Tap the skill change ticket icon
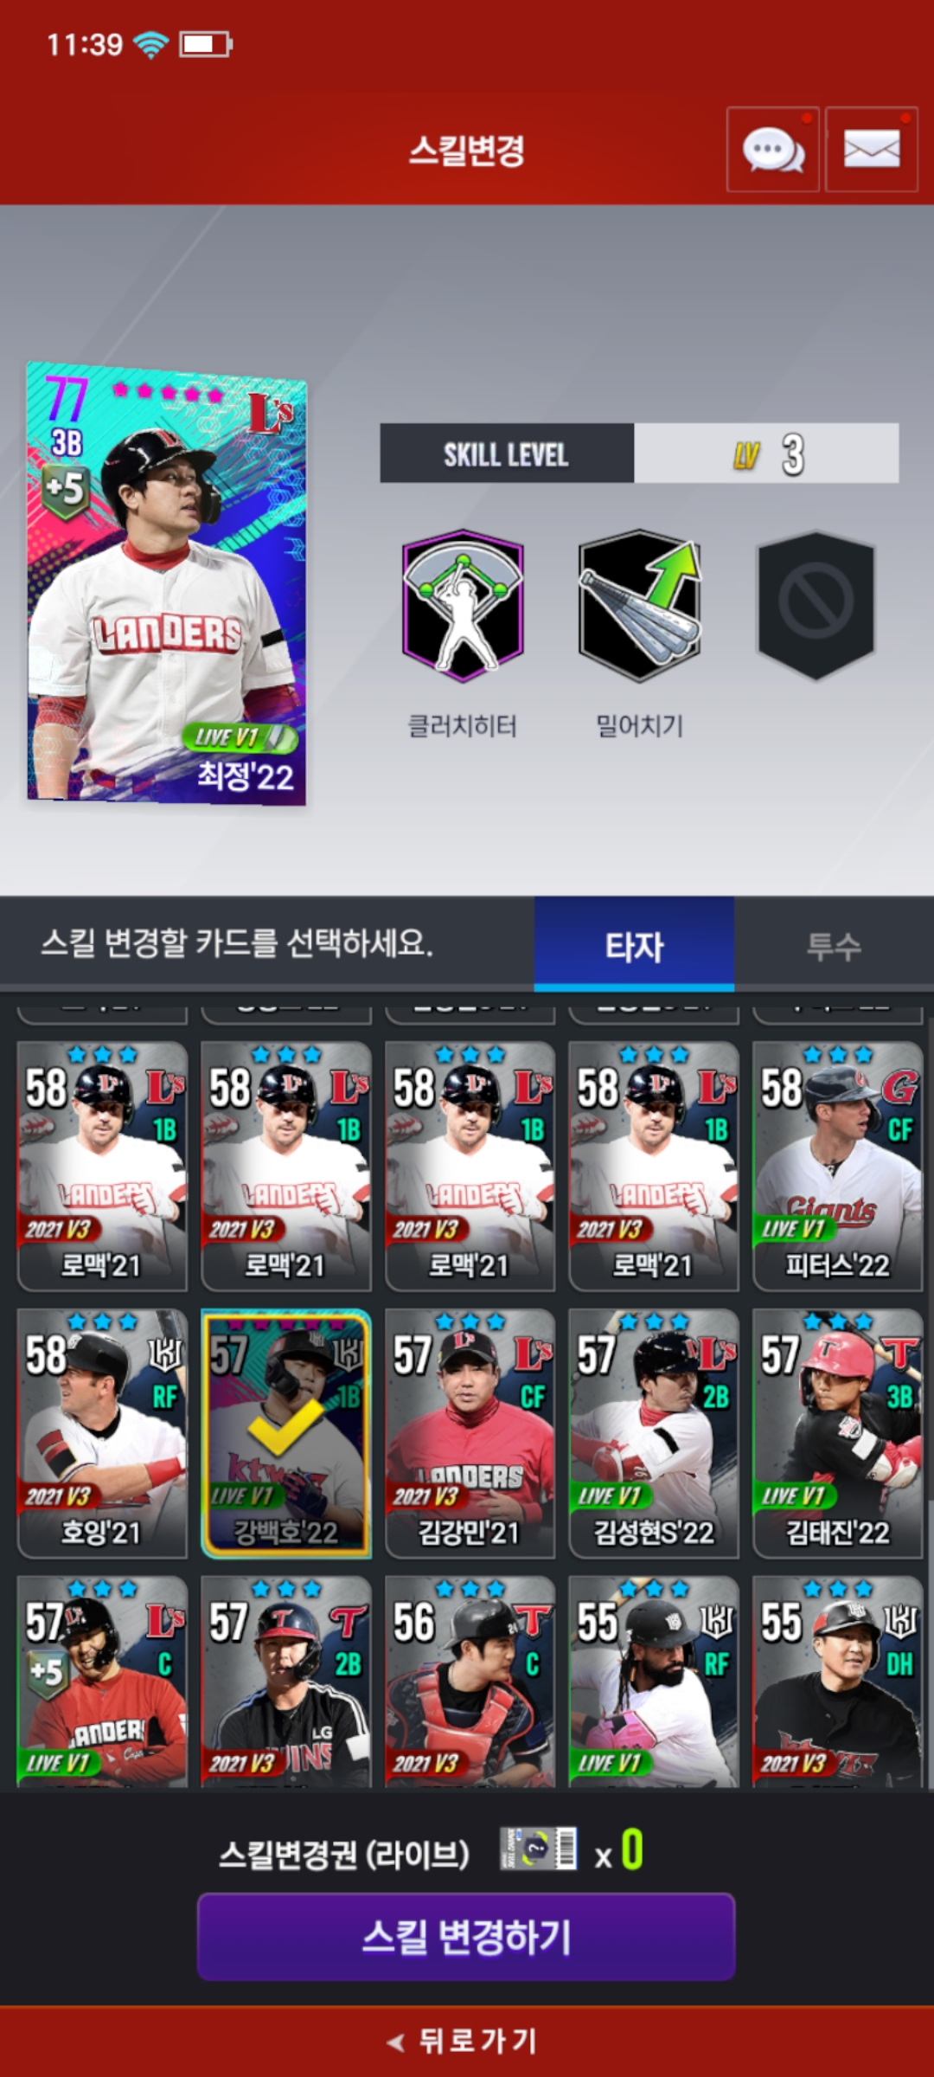Image resolution: width=934 pixels, height=2077 pixels. pos(539,1849)
